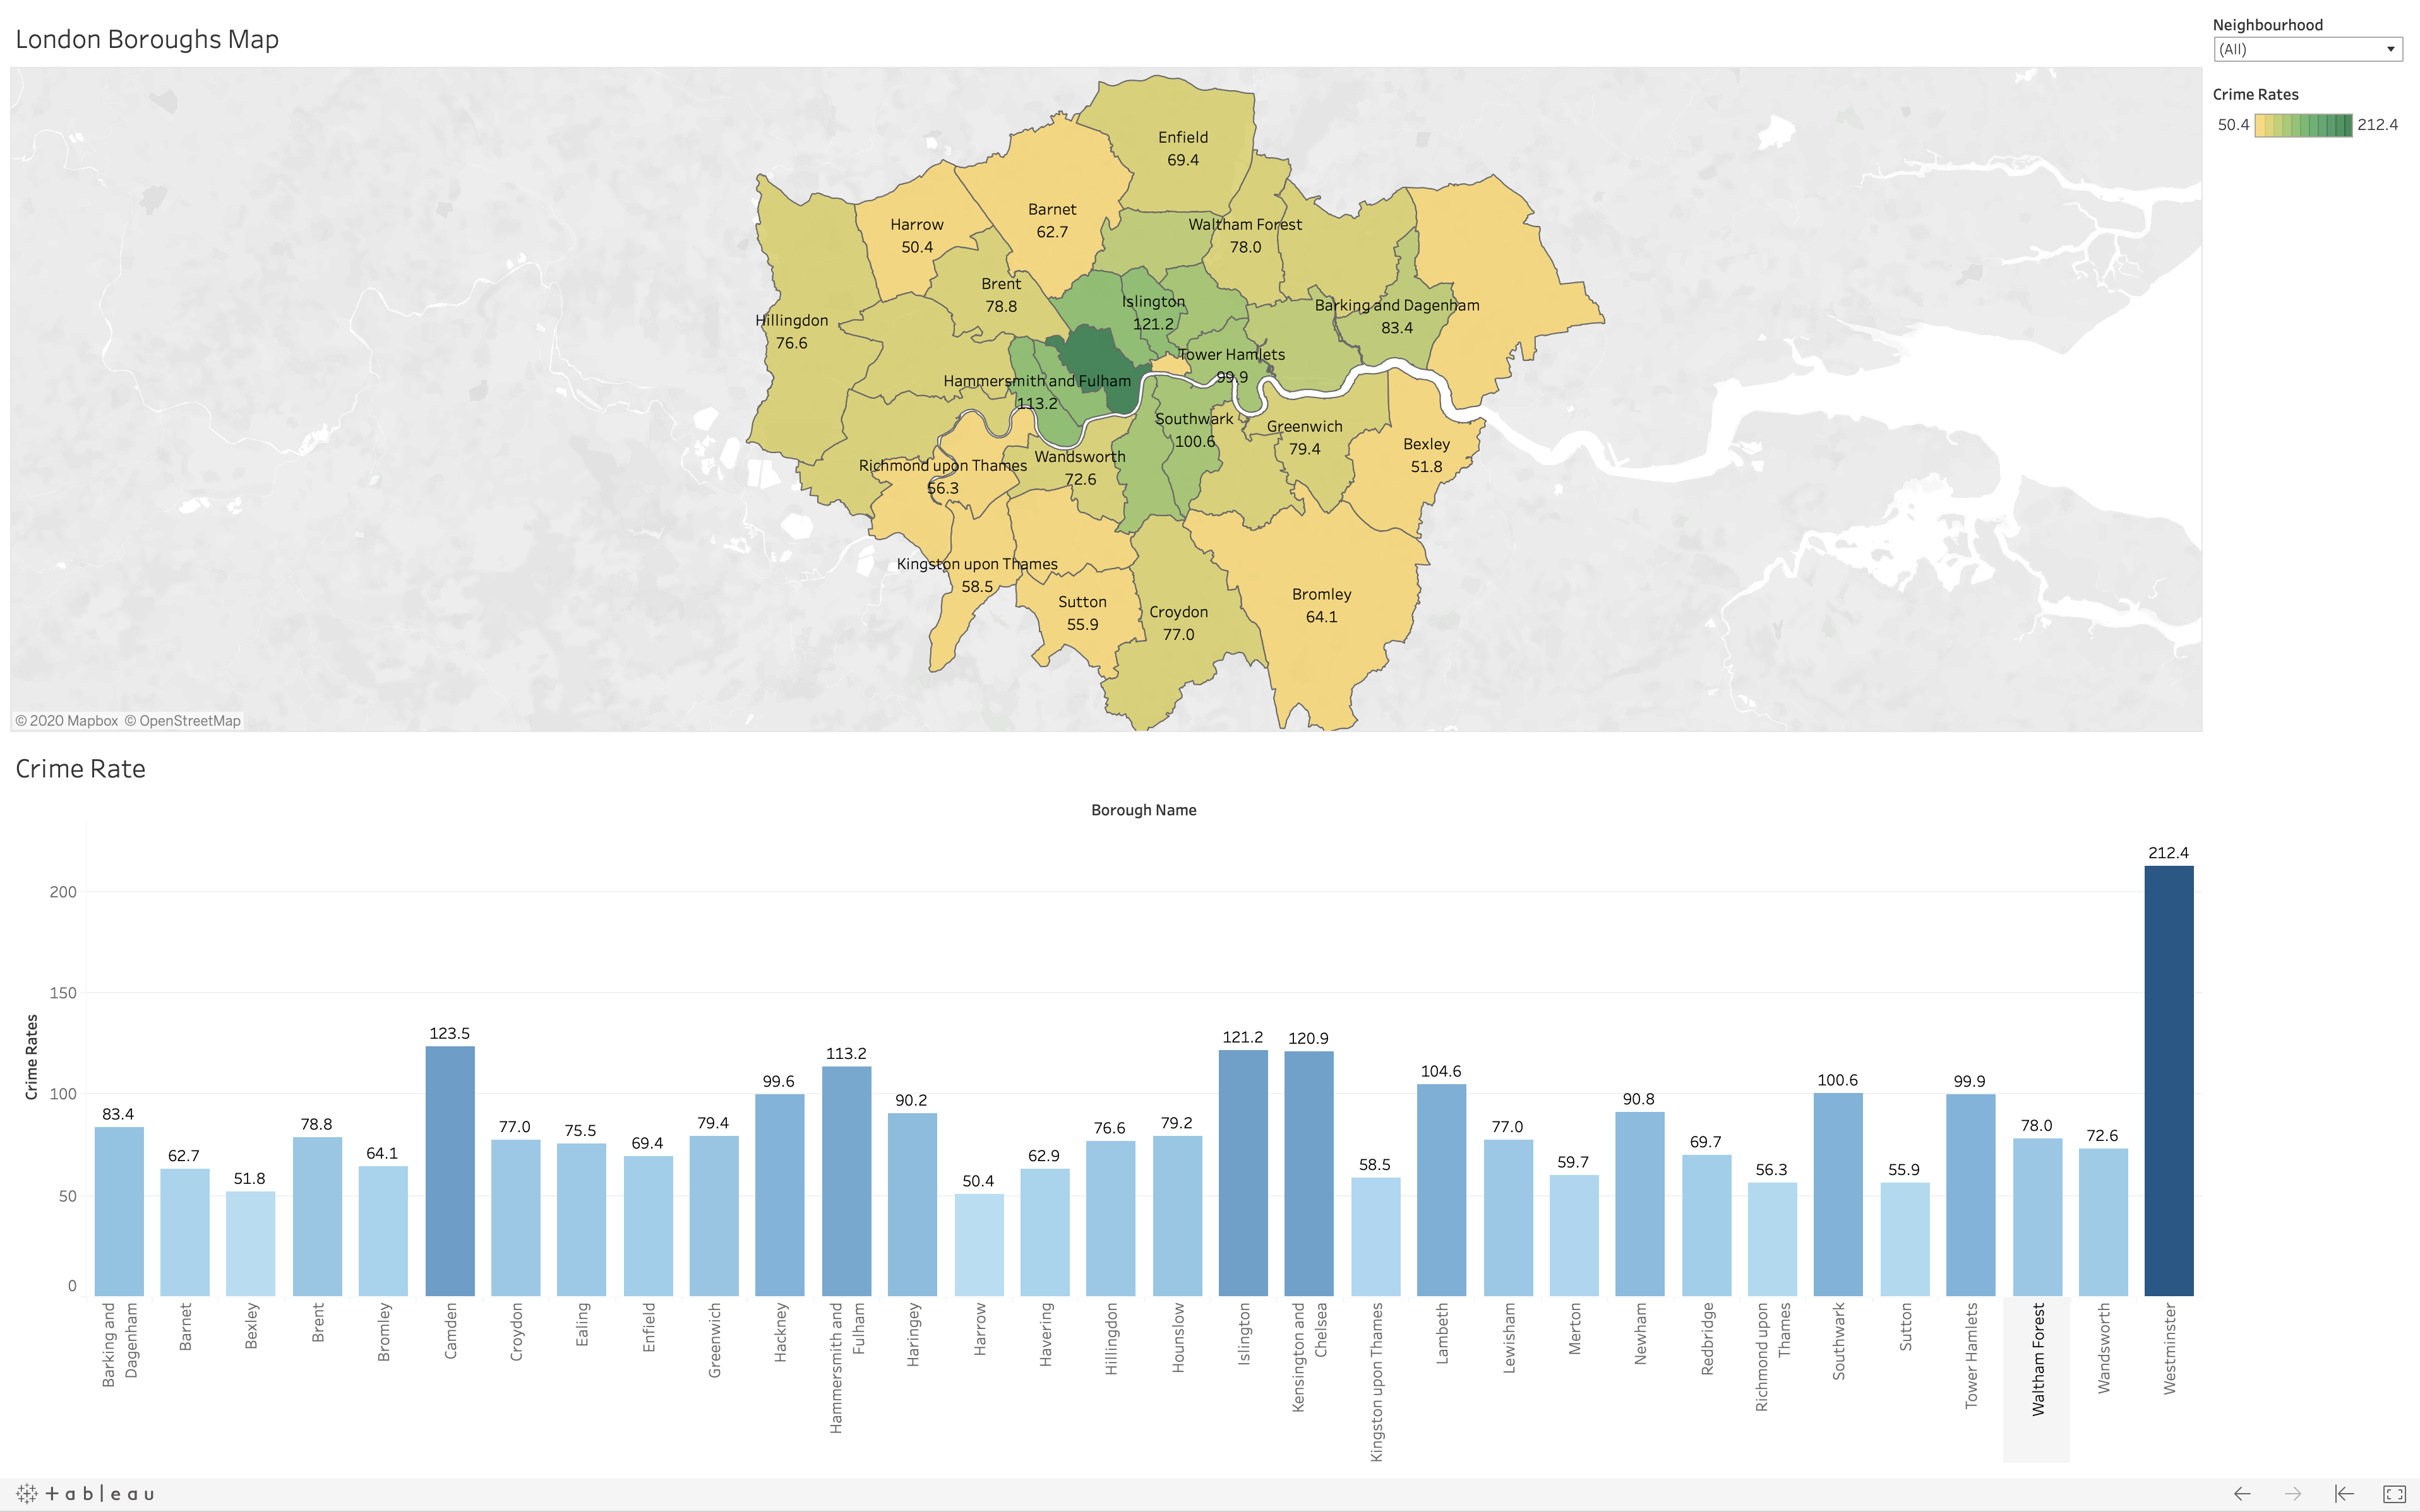Click the Bromley borough on the map

1321,605
